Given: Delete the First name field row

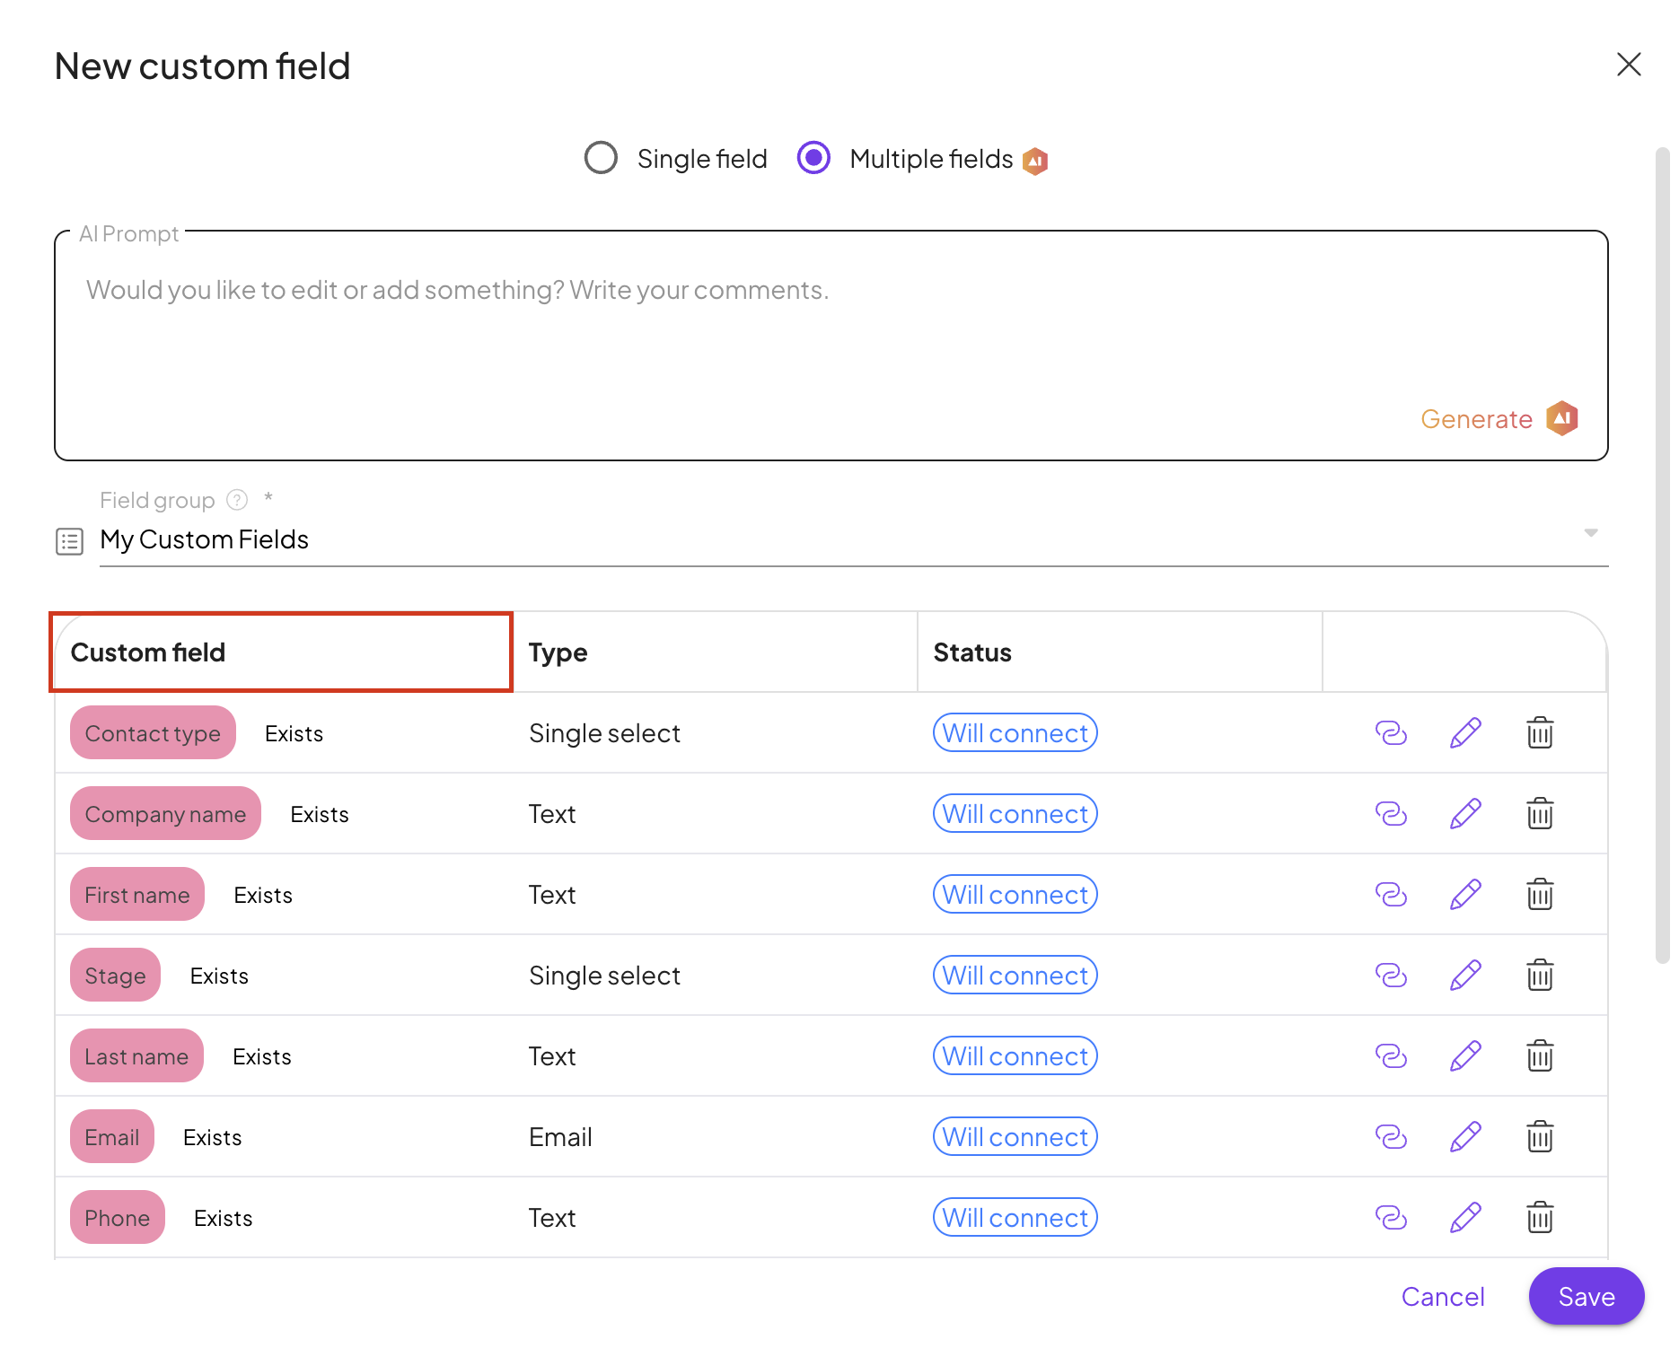Looking at the screenshot, I should point(1540,895).
